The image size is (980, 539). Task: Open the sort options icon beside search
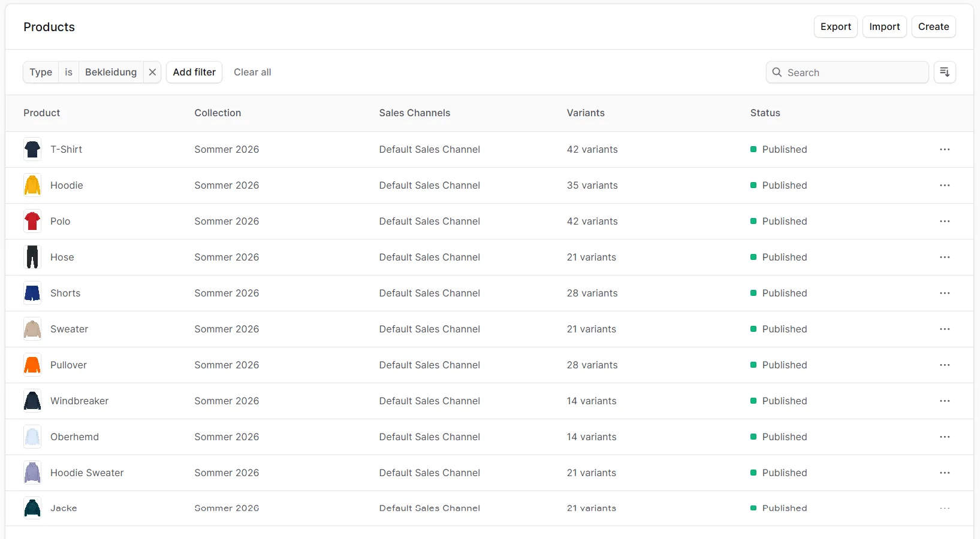point(945,72)
